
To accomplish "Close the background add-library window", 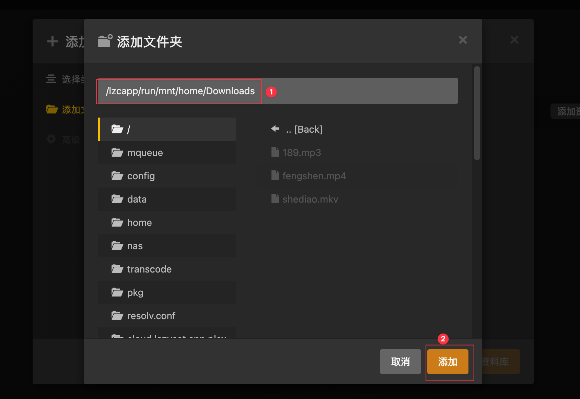I will click(x=514, y=40).
